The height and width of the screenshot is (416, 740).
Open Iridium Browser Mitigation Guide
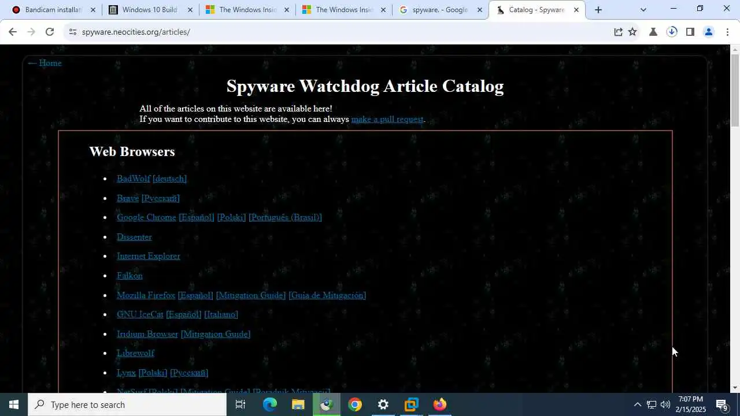[x=216, y=334]
